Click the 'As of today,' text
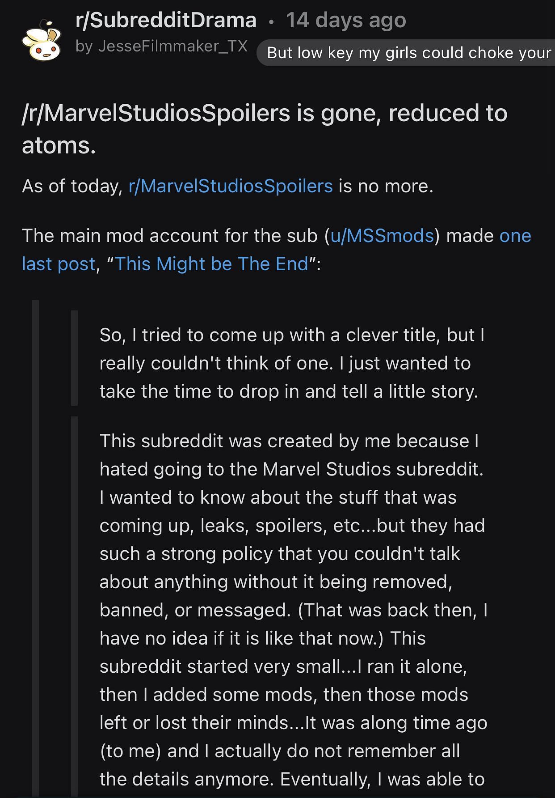Viewport: 555px width, 798px height. pyautogui.click(x=72, y=186)
